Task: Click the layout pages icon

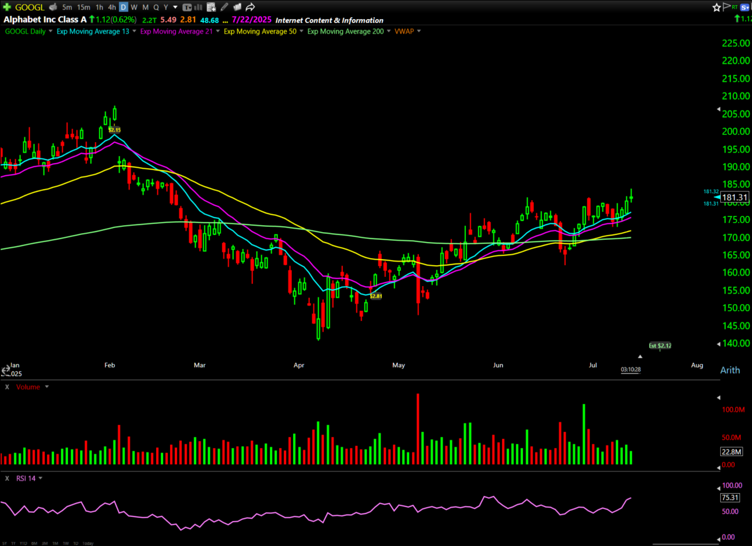Action: coord(237,7)
